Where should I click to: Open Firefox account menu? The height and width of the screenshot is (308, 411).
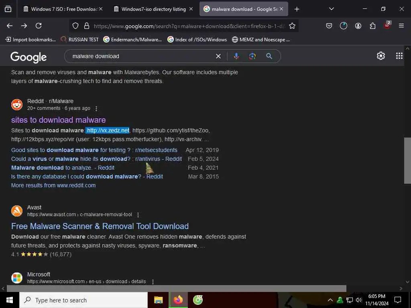coord(358,26)
